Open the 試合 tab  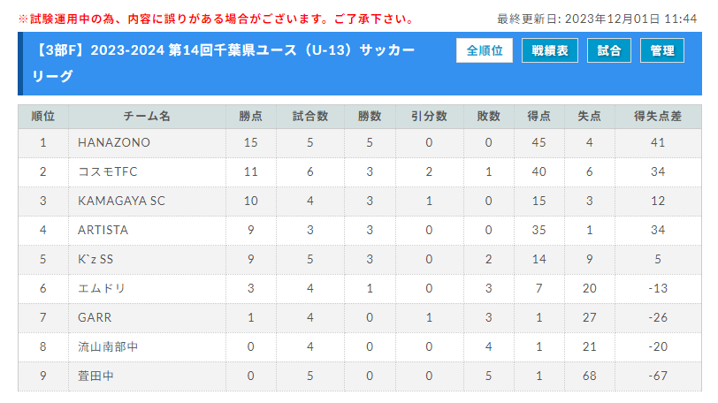point(608,50)
